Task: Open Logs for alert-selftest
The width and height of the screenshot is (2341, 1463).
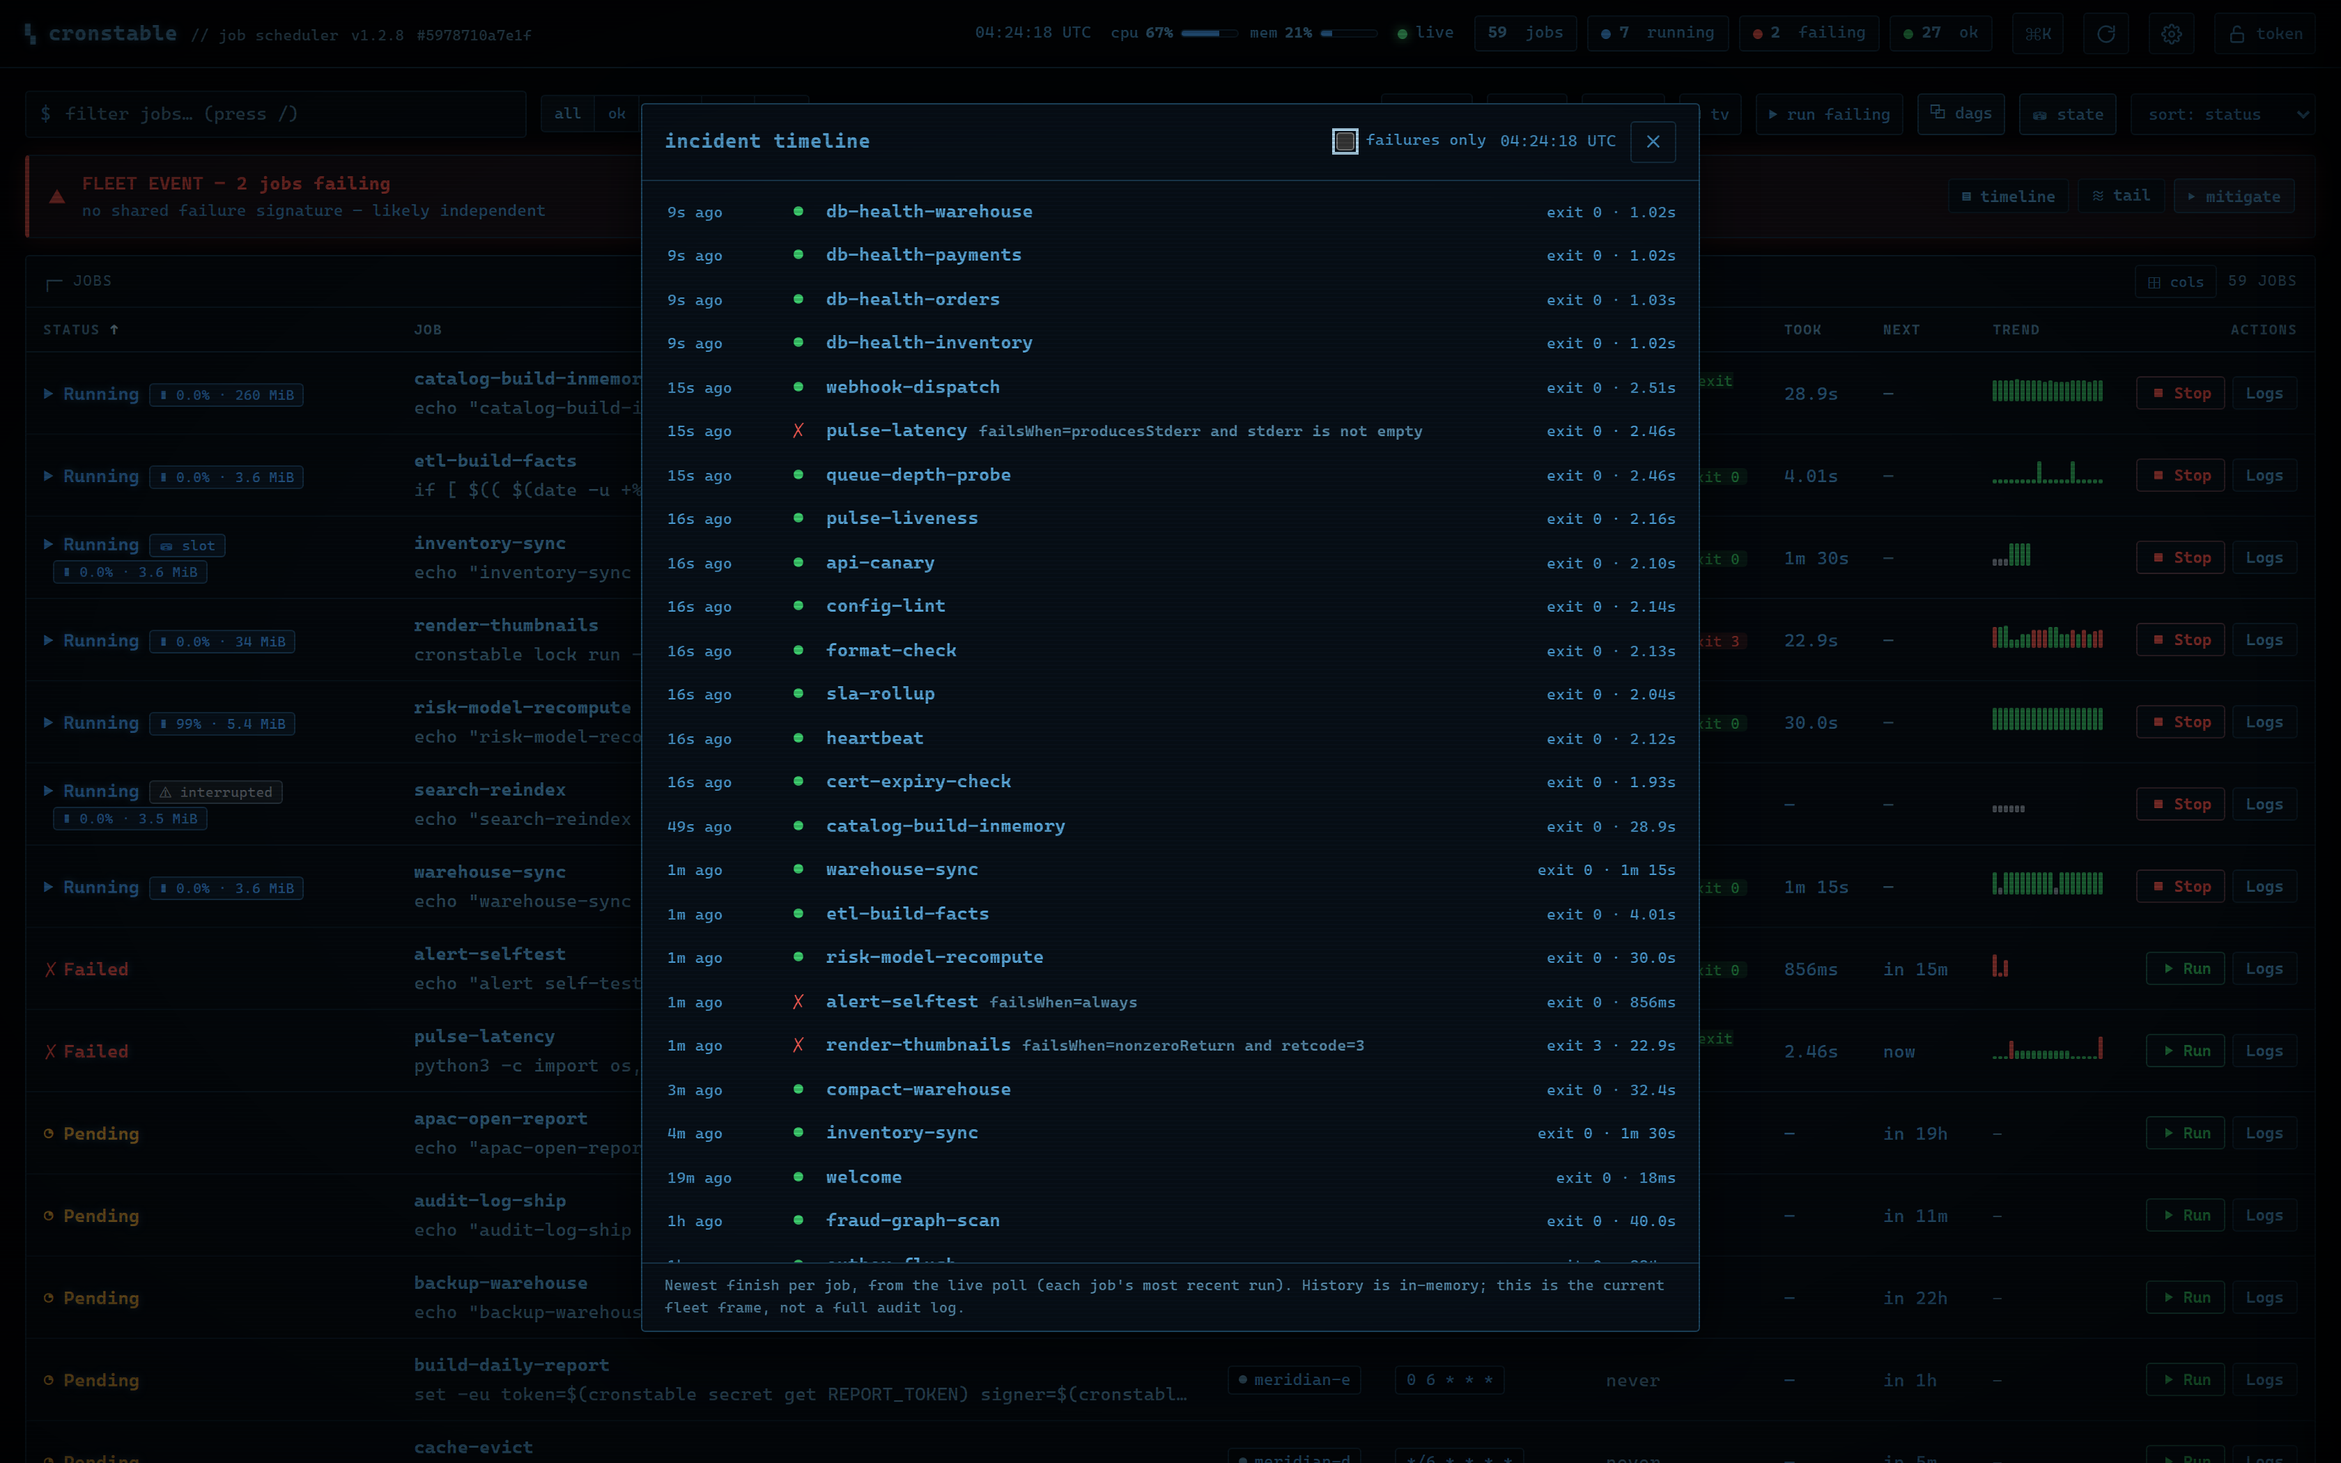Action: (2264, 968)
